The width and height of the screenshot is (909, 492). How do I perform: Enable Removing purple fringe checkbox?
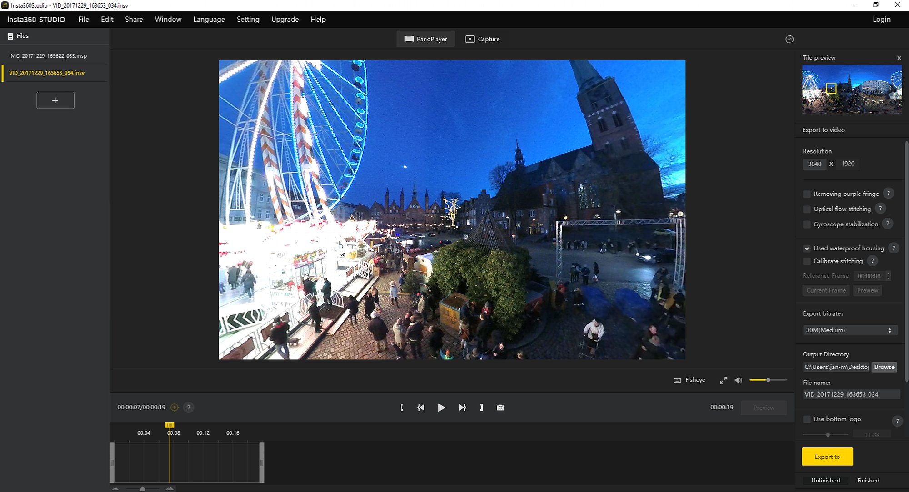(807, 194)
